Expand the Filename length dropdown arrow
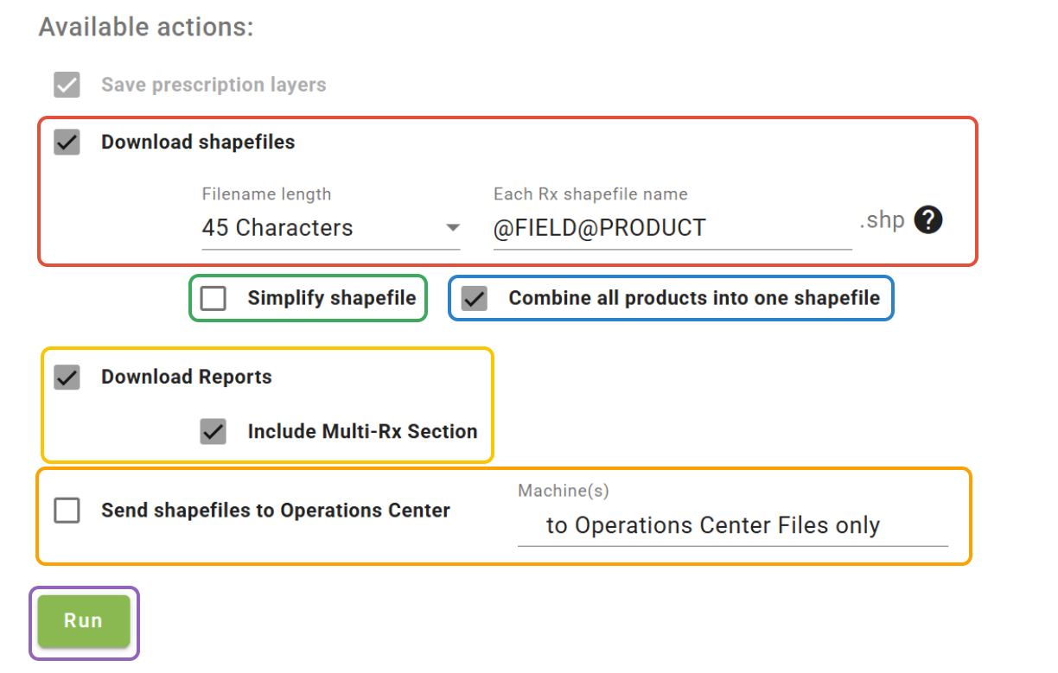1058x673 pixels. (x=452, y=228)
